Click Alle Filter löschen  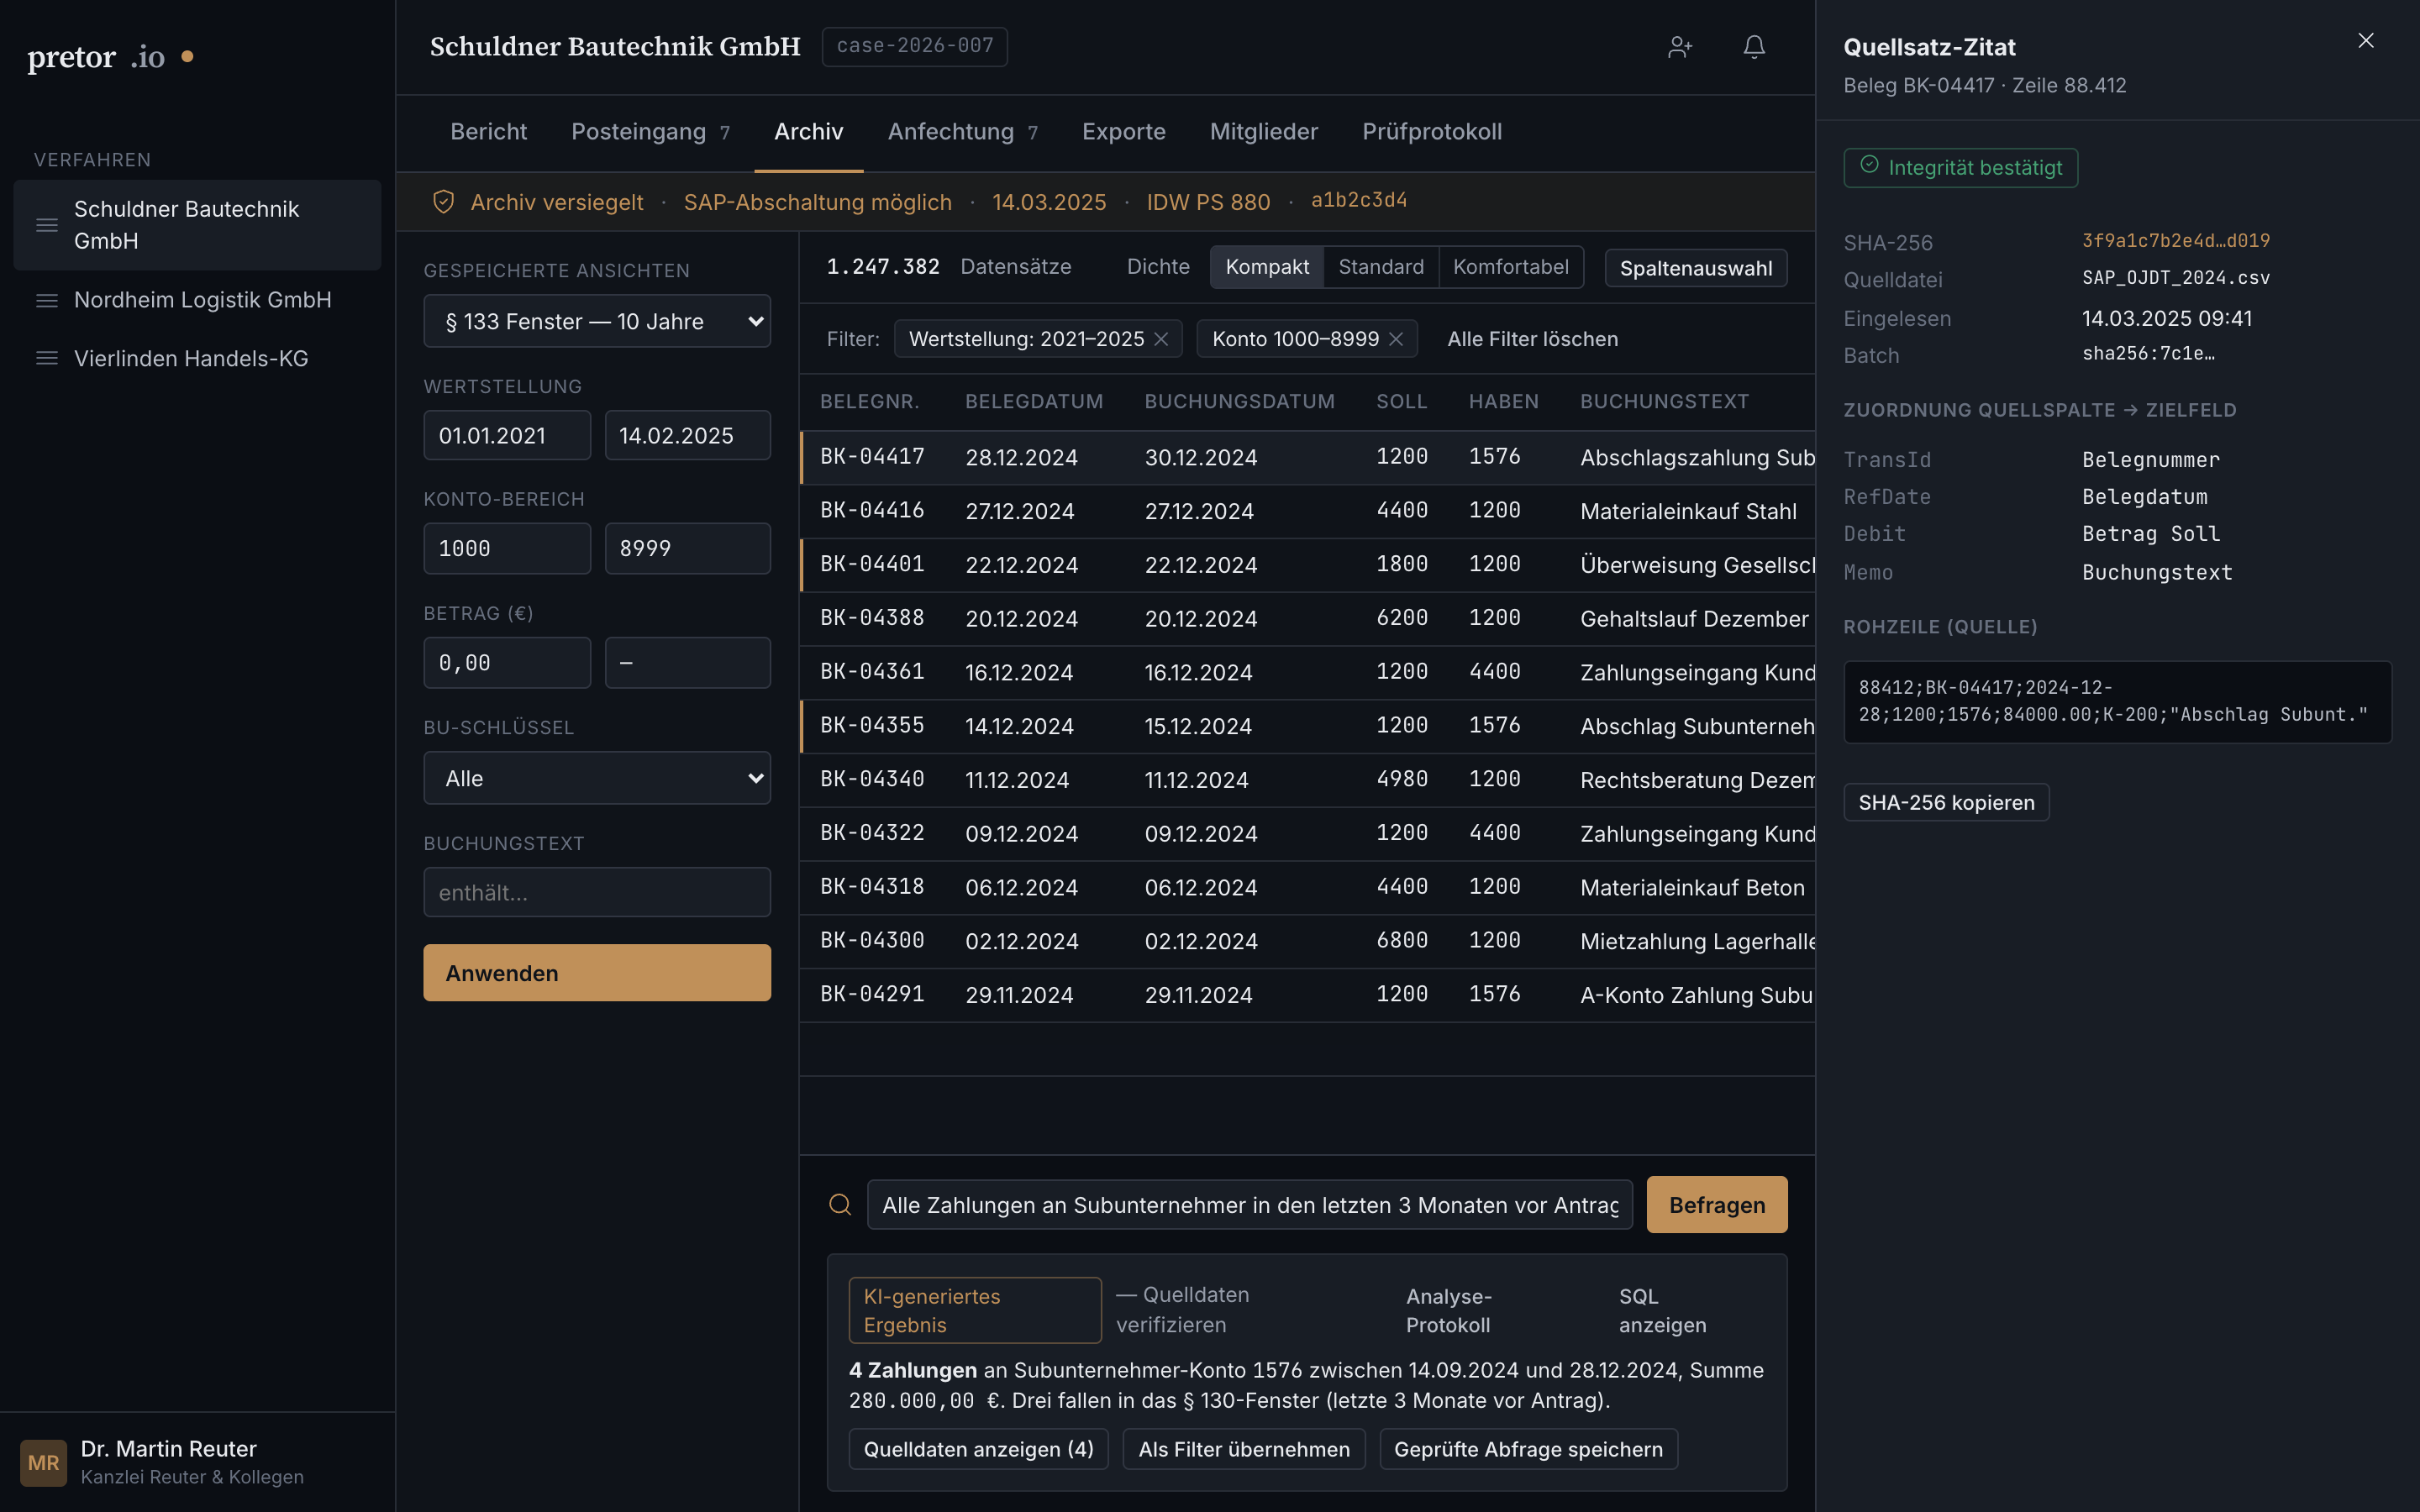[1532, 339]
